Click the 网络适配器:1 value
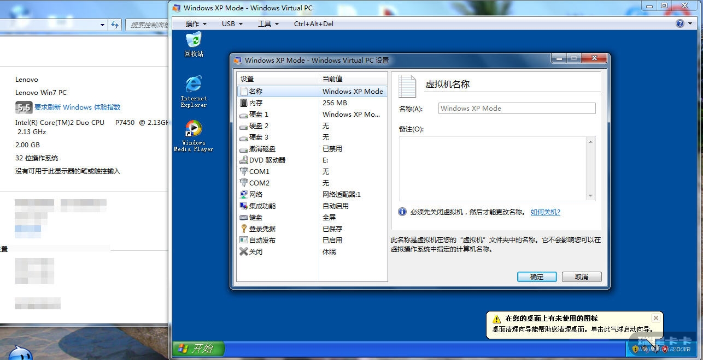Screen dimensions: 703x360 [342, 195]
